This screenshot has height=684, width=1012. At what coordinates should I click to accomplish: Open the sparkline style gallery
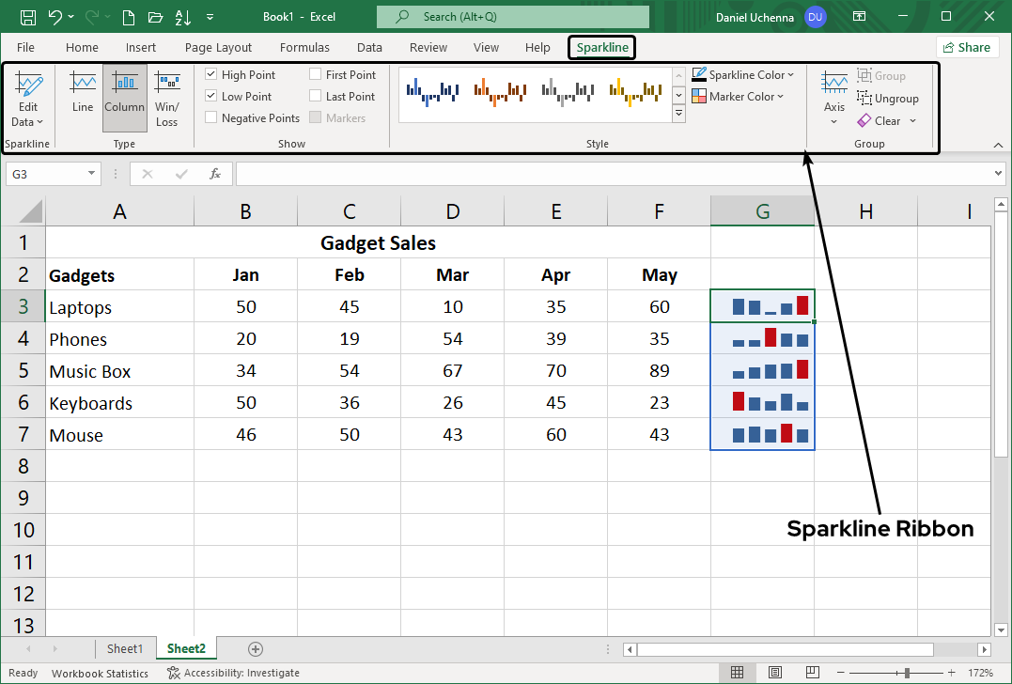678,113
